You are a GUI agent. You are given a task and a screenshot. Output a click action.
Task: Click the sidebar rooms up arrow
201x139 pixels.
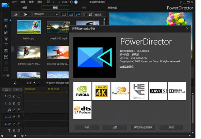click(x=4, y=76)
